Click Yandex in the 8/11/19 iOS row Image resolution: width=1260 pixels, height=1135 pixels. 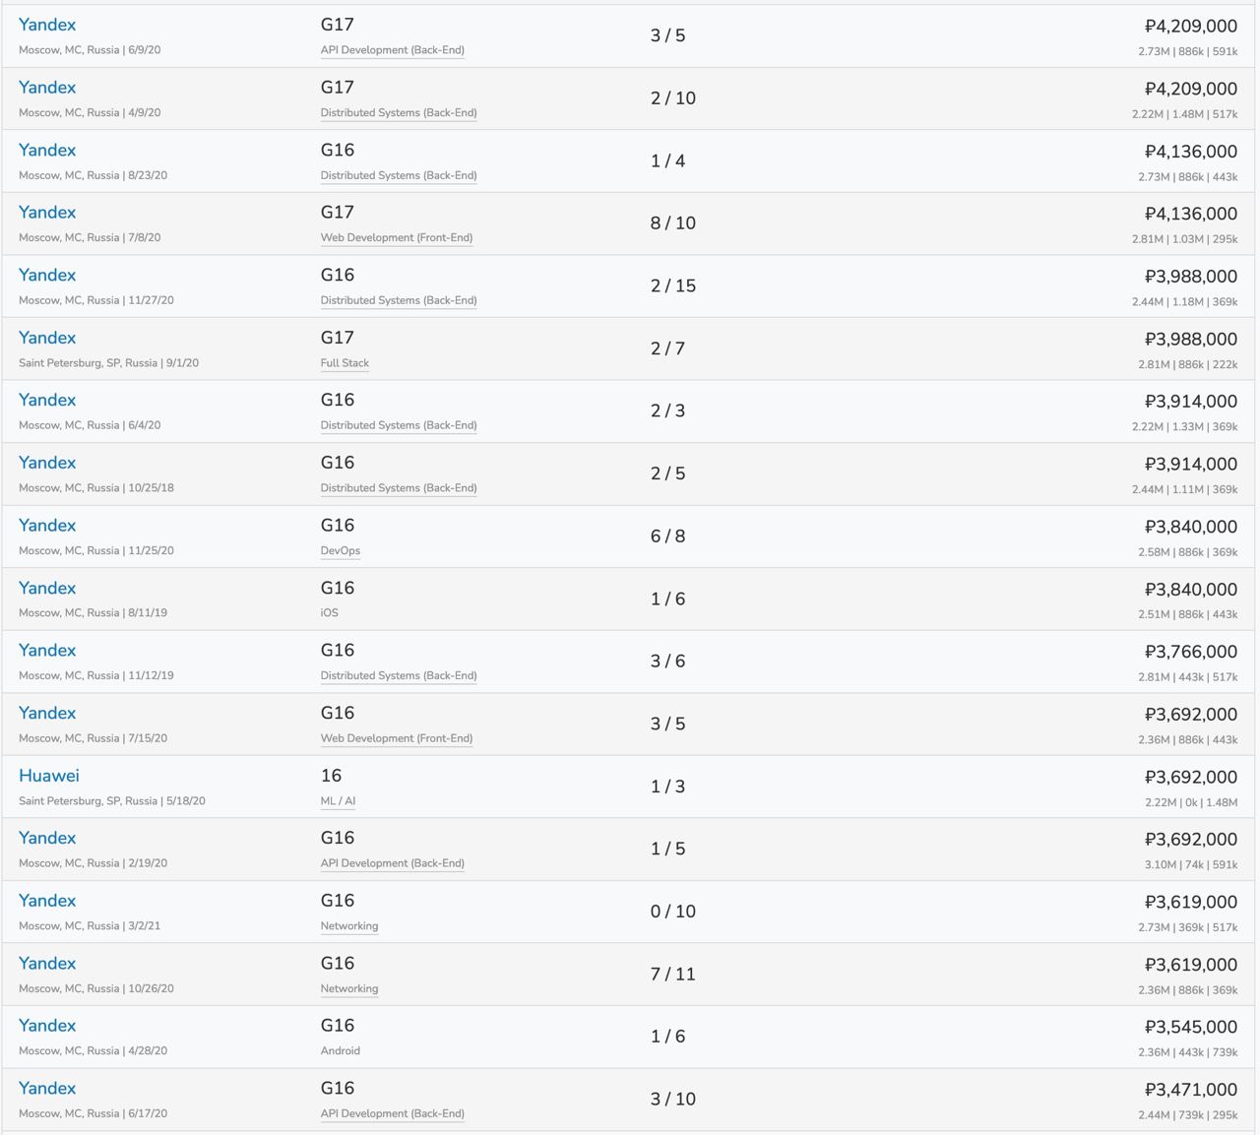coord(47,588)
